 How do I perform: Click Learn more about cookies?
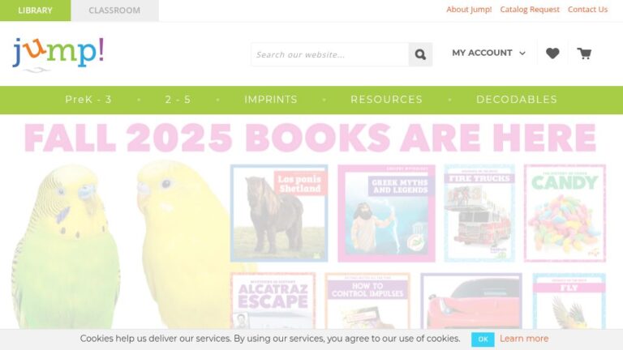coord(524,339)
